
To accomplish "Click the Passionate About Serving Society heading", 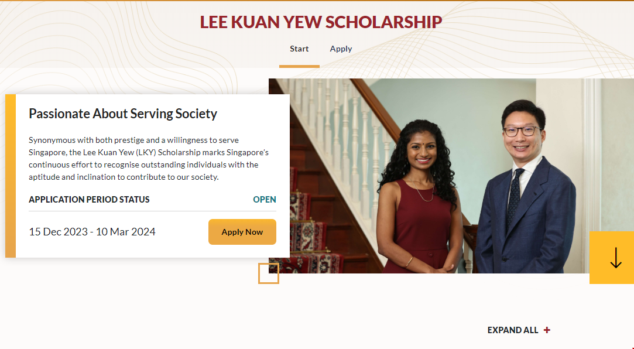I will click(123, 114).
